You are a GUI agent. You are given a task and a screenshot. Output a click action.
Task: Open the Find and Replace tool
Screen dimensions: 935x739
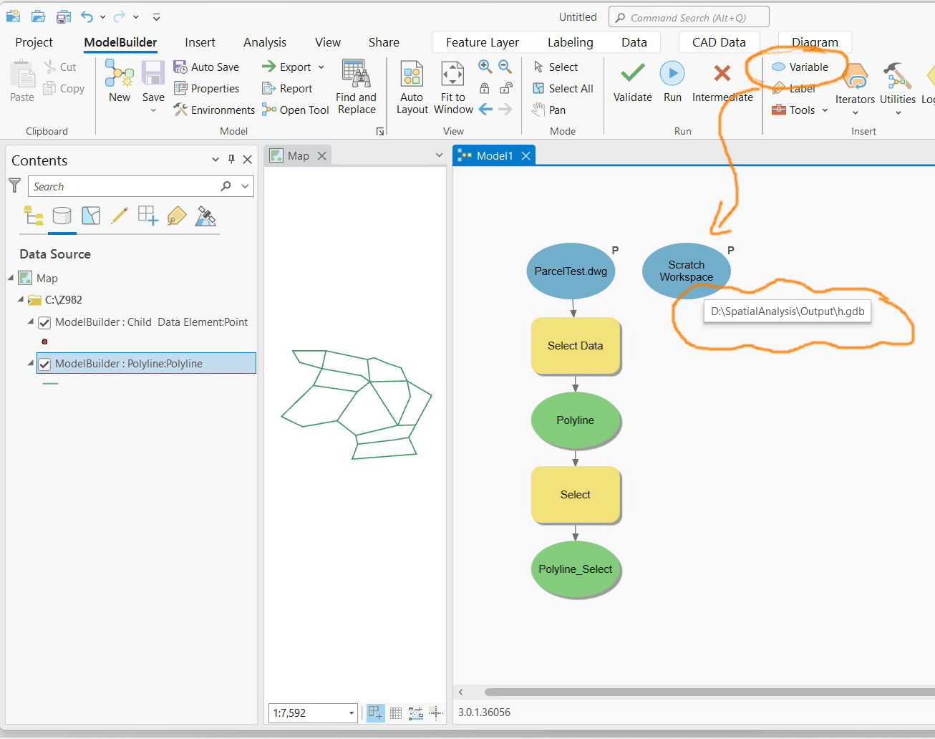click(x=356, y=74)
